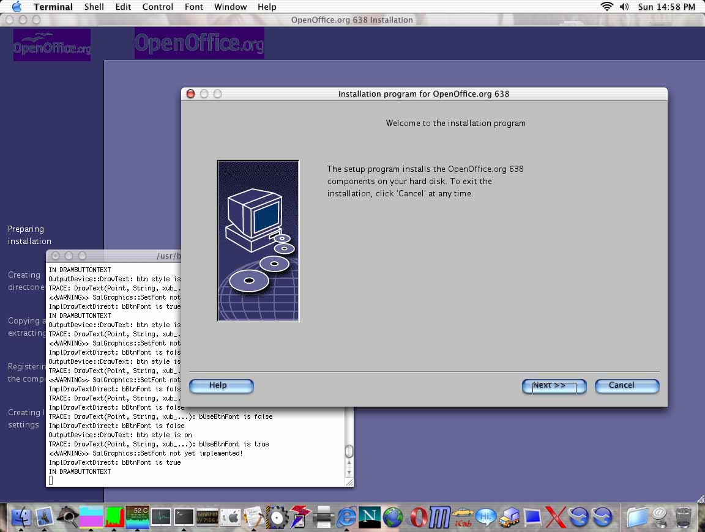Open the pulse-line monitor Dock icon

click(x=160, y=517)
